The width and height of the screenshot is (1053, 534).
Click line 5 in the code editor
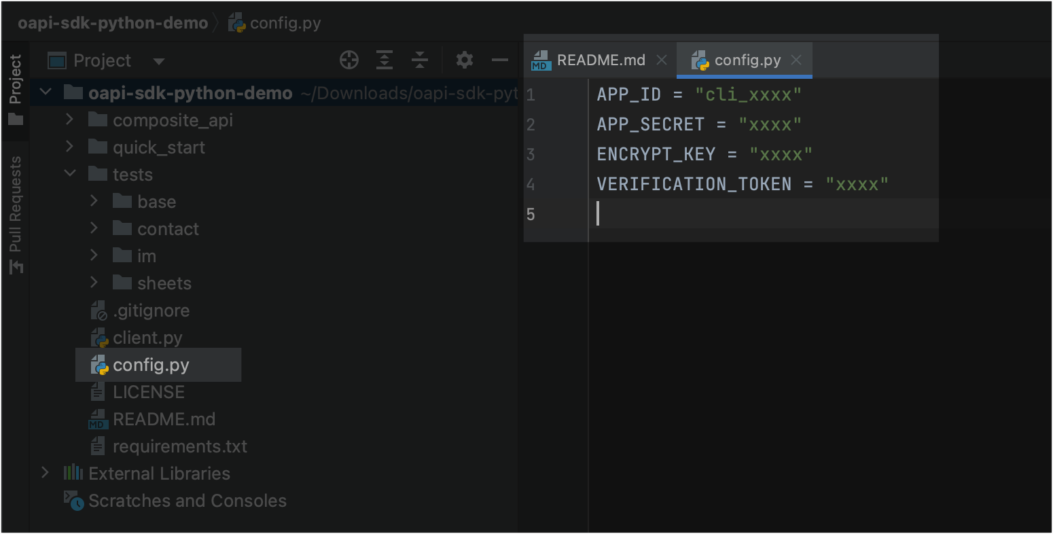click(747, 214)
